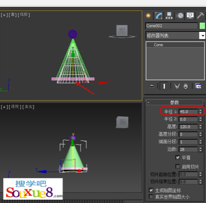Open the 透视 viewport label menu

[x=15, y=107]
